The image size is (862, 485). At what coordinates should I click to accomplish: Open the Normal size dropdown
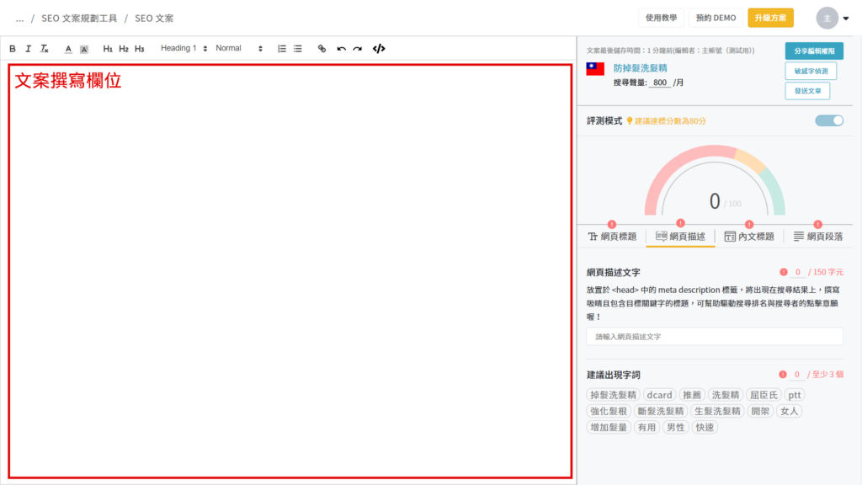pyautogui.click(x=239, y=49)
